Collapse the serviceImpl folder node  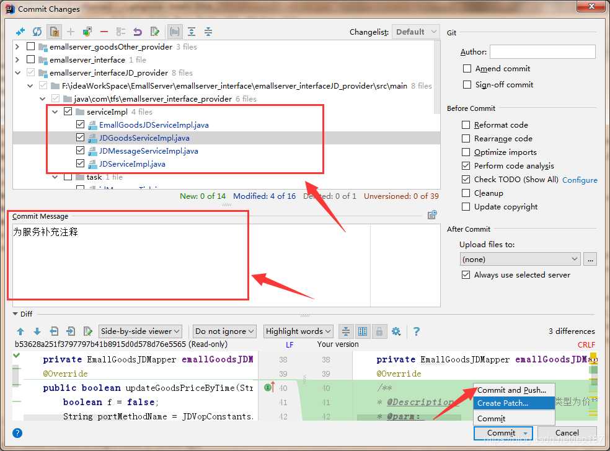(55, 112)
